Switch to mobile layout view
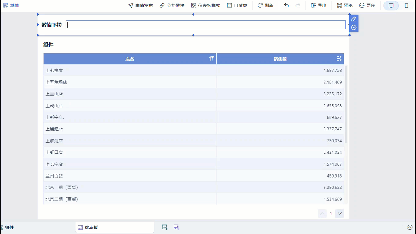Image resolution: width=416 pixels, height=234 pixels. point(407,6)
